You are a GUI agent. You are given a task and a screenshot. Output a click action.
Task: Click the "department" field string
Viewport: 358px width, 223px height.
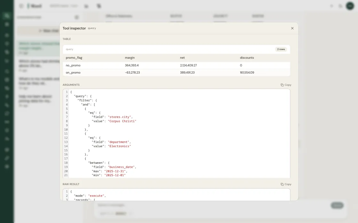pyautogui.click(x=119, y=142)
